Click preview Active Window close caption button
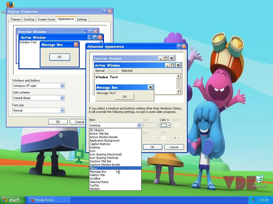This screenshot has width=273, height=204. click(178, 65)
